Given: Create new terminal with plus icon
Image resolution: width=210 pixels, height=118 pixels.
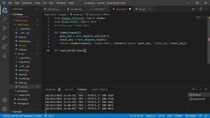Looking at the screenshot, I should point(193,89).
